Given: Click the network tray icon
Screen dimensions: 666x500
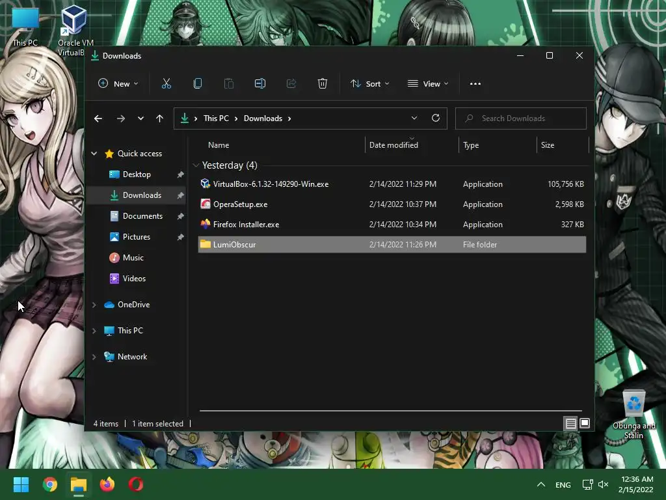Looking at the screenshot, I should tap(587, 484).
